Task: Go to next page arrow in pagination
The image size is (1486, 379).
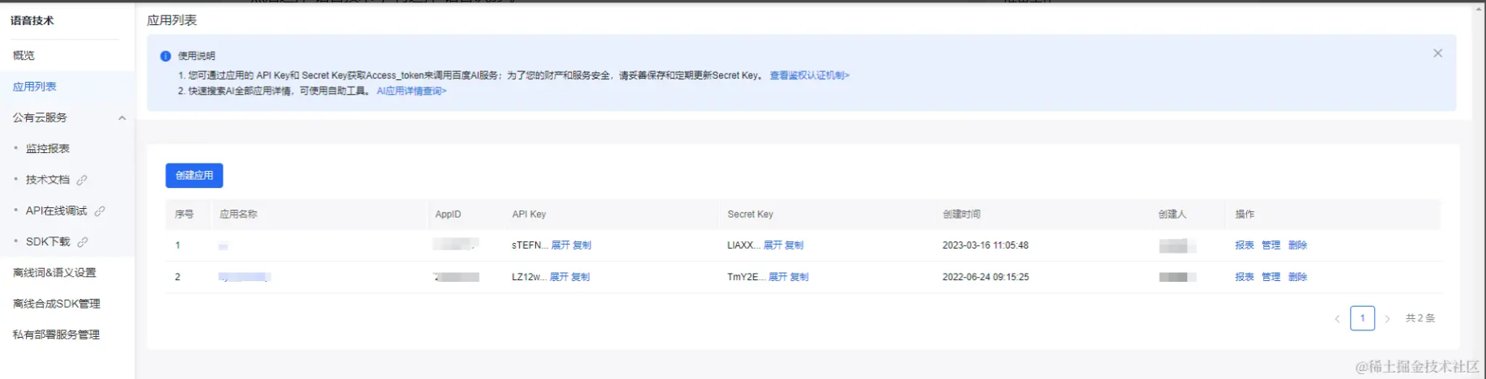Action: coord(1387,318)
